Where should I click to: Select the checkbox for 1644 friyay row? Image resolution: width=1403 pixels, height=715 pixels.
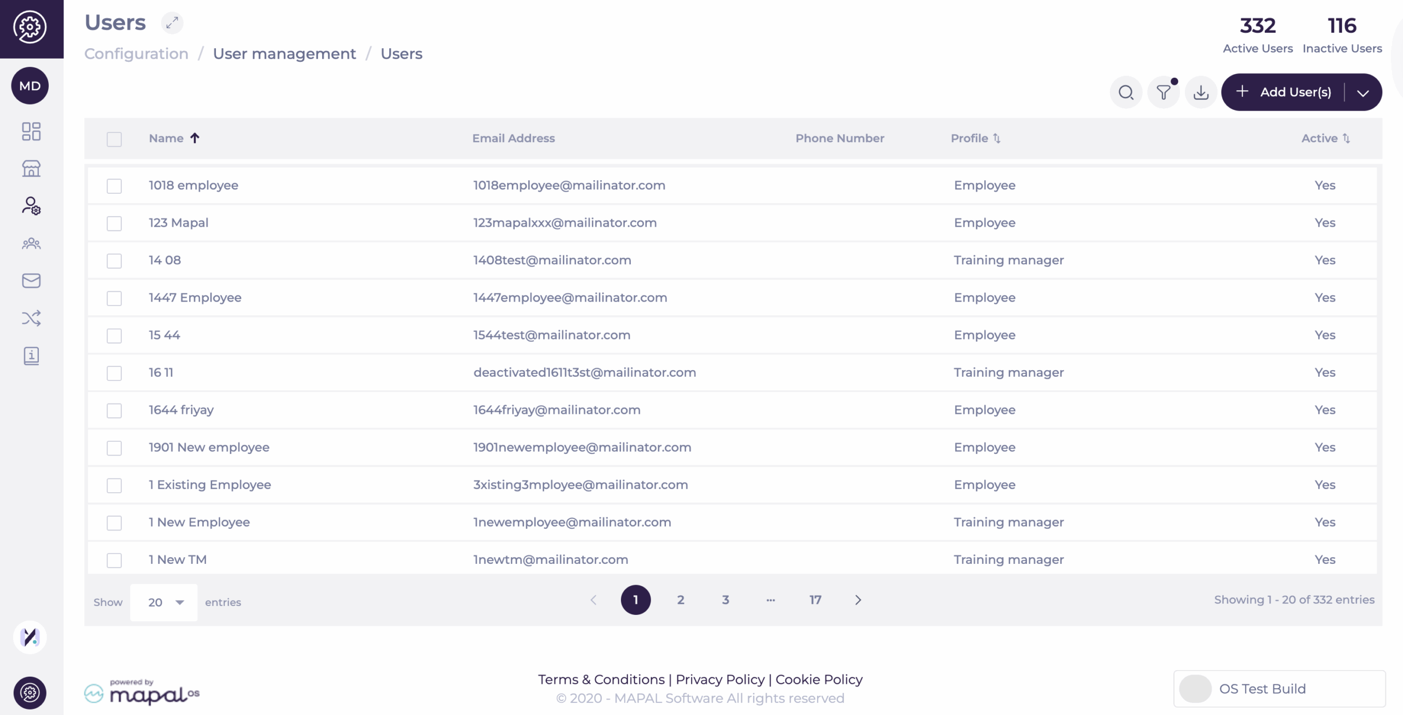pos(114,411)
